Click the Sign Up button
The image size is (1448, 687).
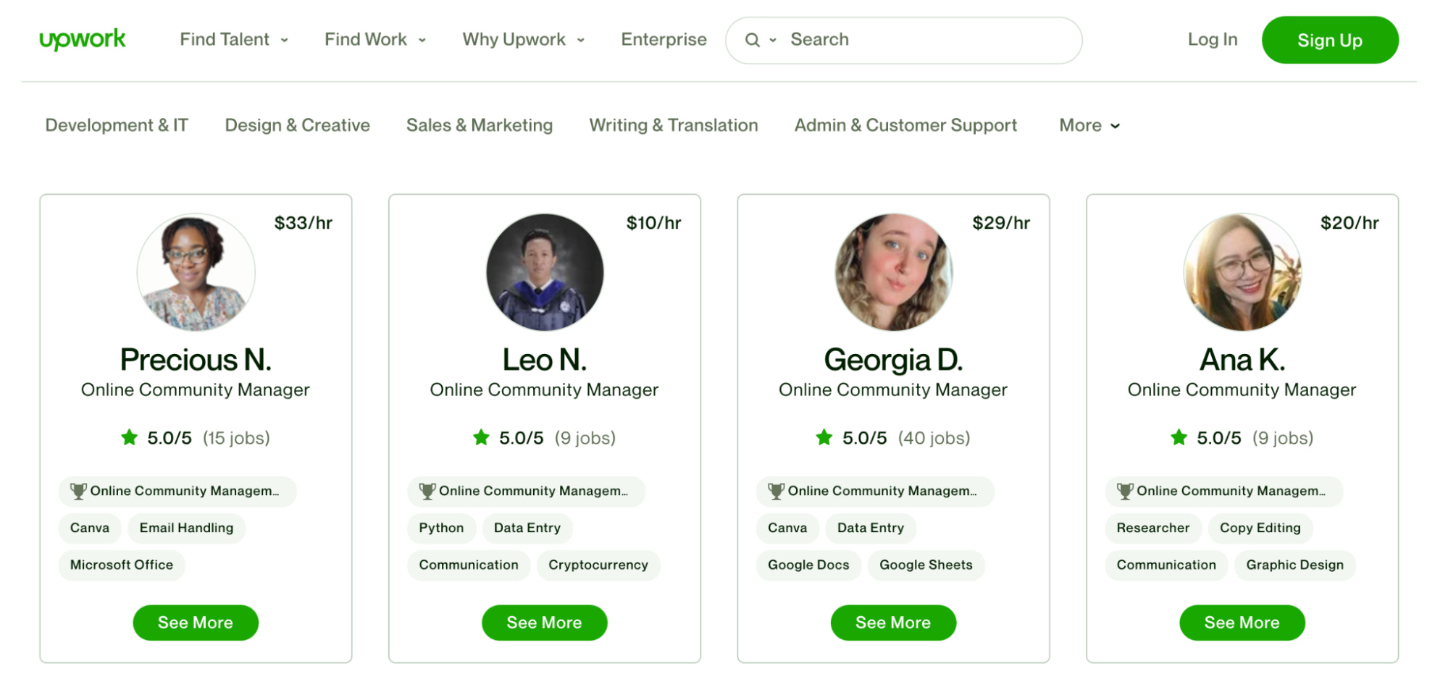tap(1329, 41)
